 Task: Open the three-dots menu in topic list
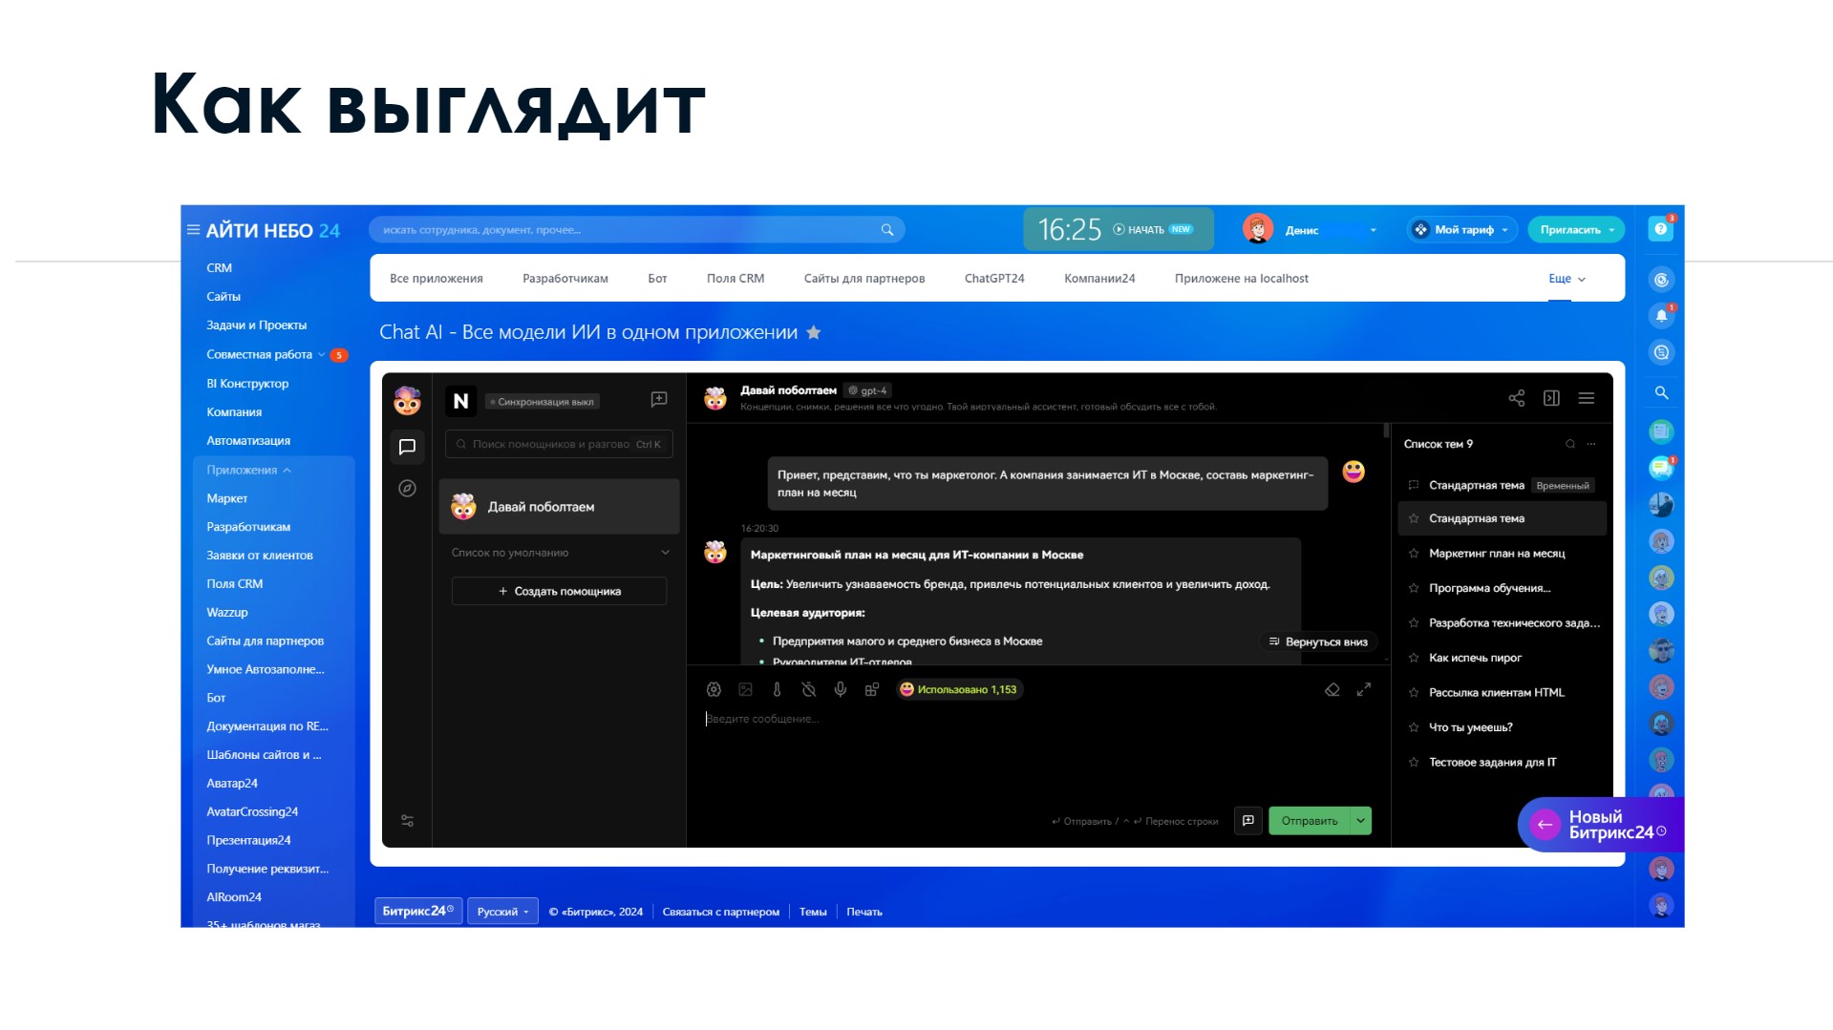[x=1591, y=444]
